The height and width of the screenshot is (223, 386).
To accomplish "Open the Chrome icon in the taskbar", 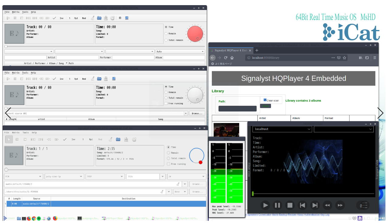I will coord(34,218).
